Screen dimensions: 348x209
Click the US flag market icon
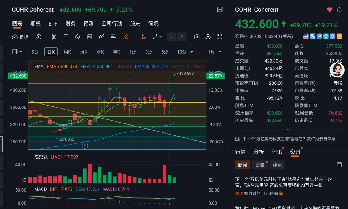306,36
